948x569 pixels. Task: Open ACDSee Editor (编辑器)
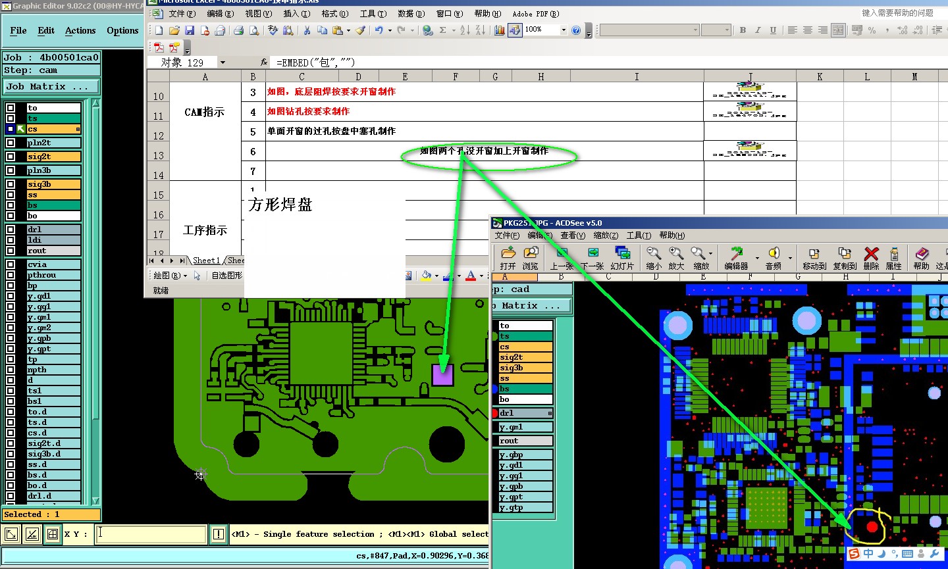point(736,258)
